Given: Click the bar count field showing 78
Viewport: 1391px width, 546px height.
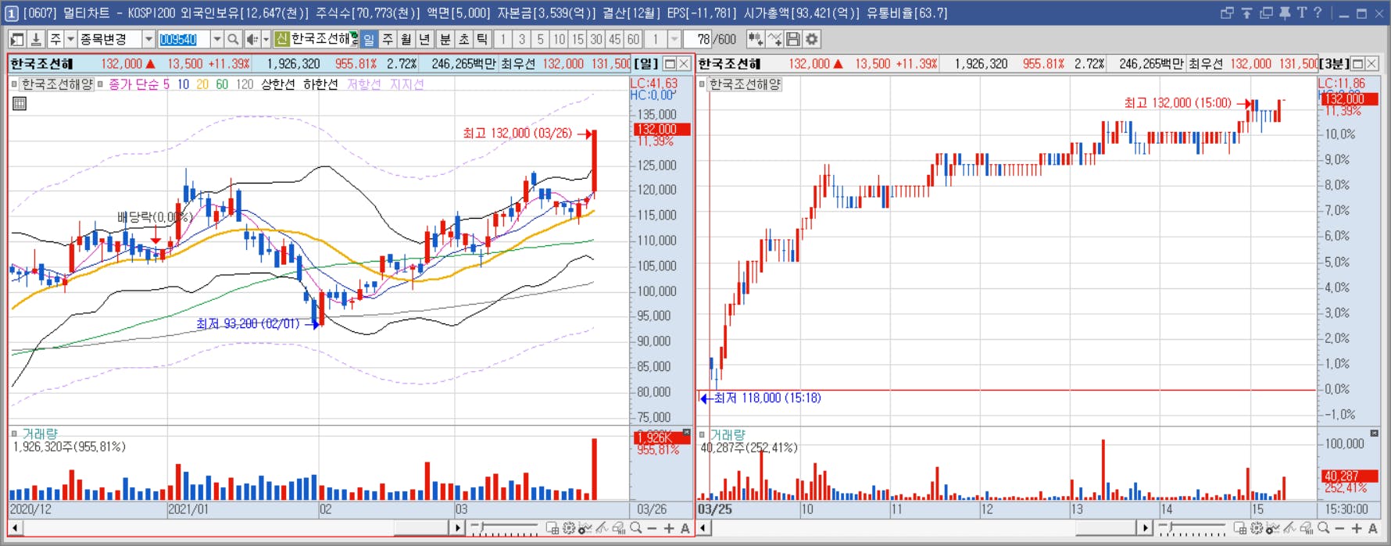Looking at the screenshot, I should [699, 39].
